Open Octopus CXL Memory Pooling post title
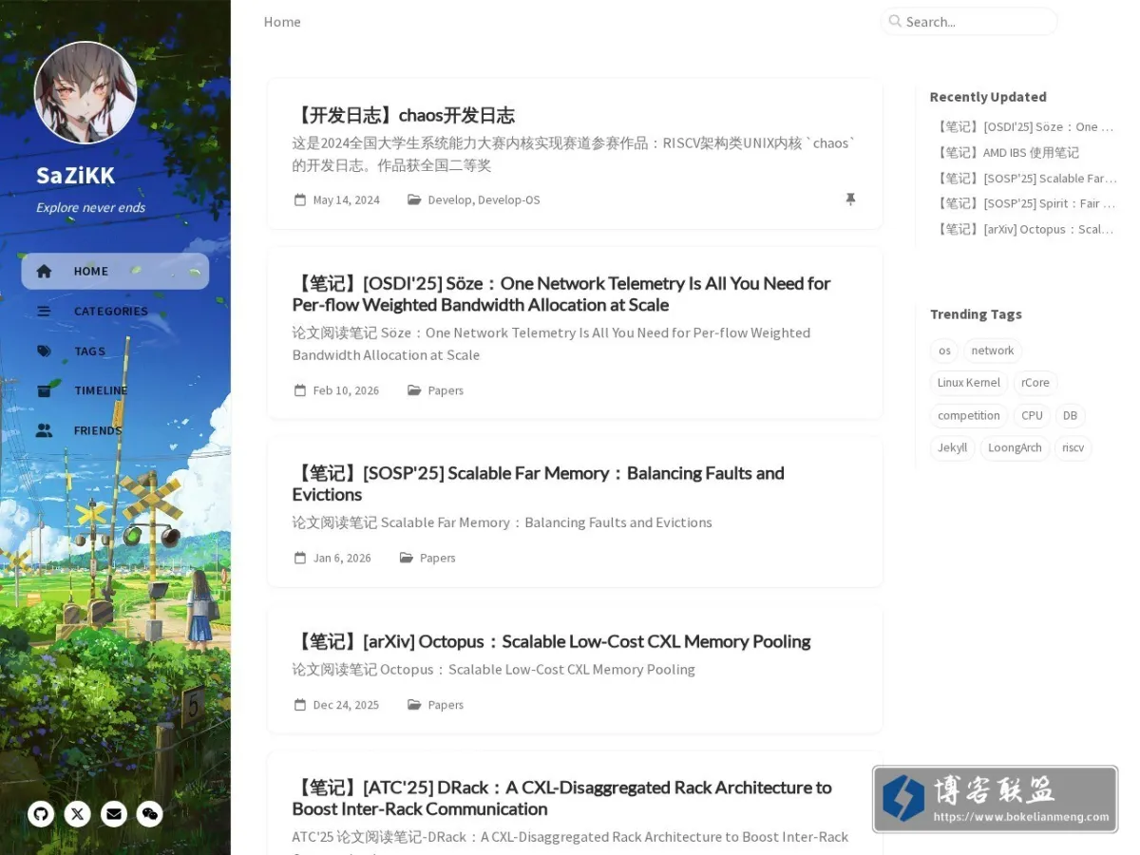 tap(552, 641)
